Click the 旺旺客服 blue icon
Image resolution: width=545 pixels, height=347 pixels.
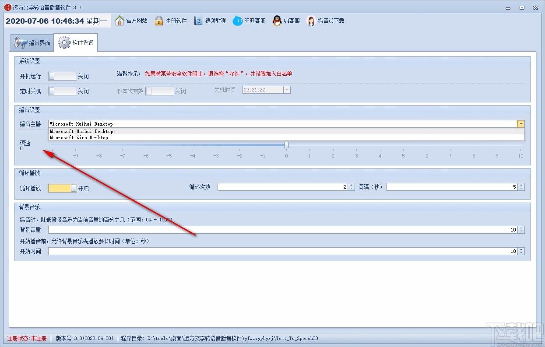pyautogui.click(x=237, y=21)
